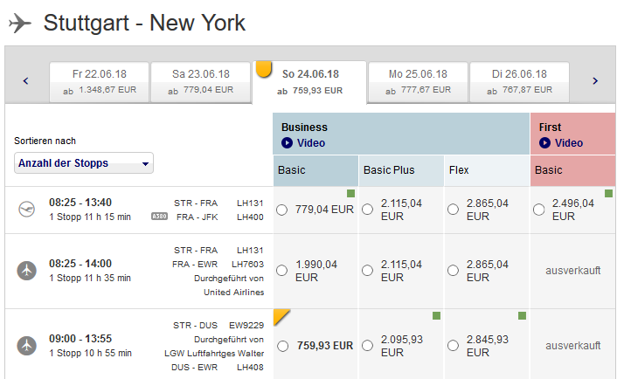Click the DUS - EWR route segment
617x379 pixels.
click(x=194, y=367)
